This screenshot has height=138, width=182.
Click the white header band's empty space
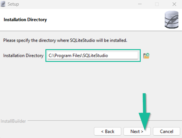[103, 20]
